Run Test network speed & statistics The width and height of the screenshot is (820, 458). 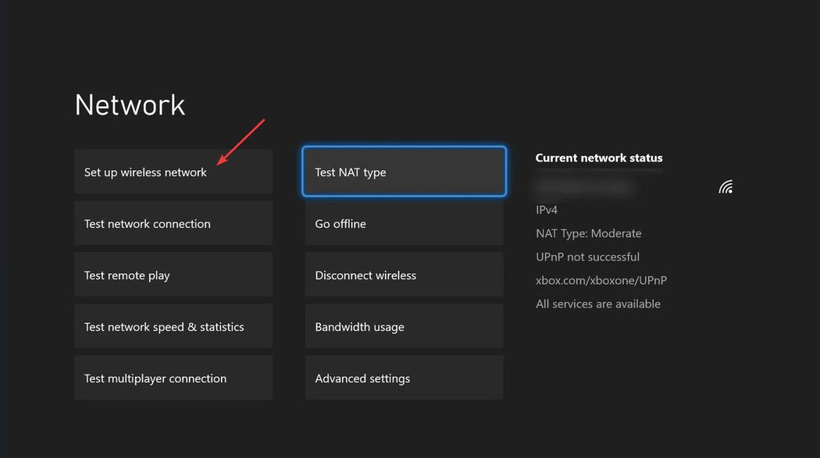click(x=173, y=327)
